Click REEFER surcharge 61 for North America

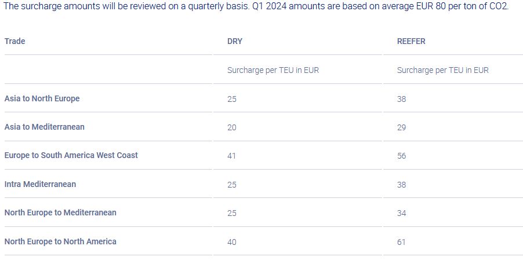pyautogui.click(x=401, y=242)
